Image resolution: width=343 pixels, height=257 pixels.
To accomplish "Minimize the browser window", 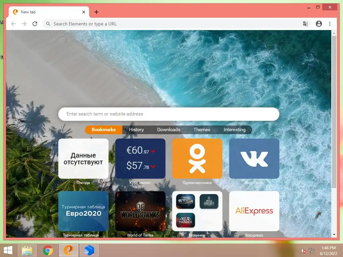I will pos(308,8).
